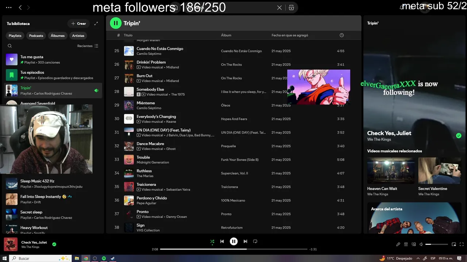This screenshot has width=467, height=262.
Task: Toggle liked checkmark in bottom bar
Action: [54, 245]
